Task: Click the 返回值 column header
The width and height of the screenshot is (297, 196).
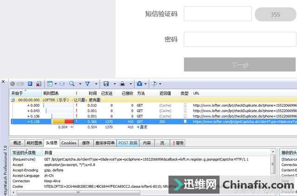Action: coord(165,93)
